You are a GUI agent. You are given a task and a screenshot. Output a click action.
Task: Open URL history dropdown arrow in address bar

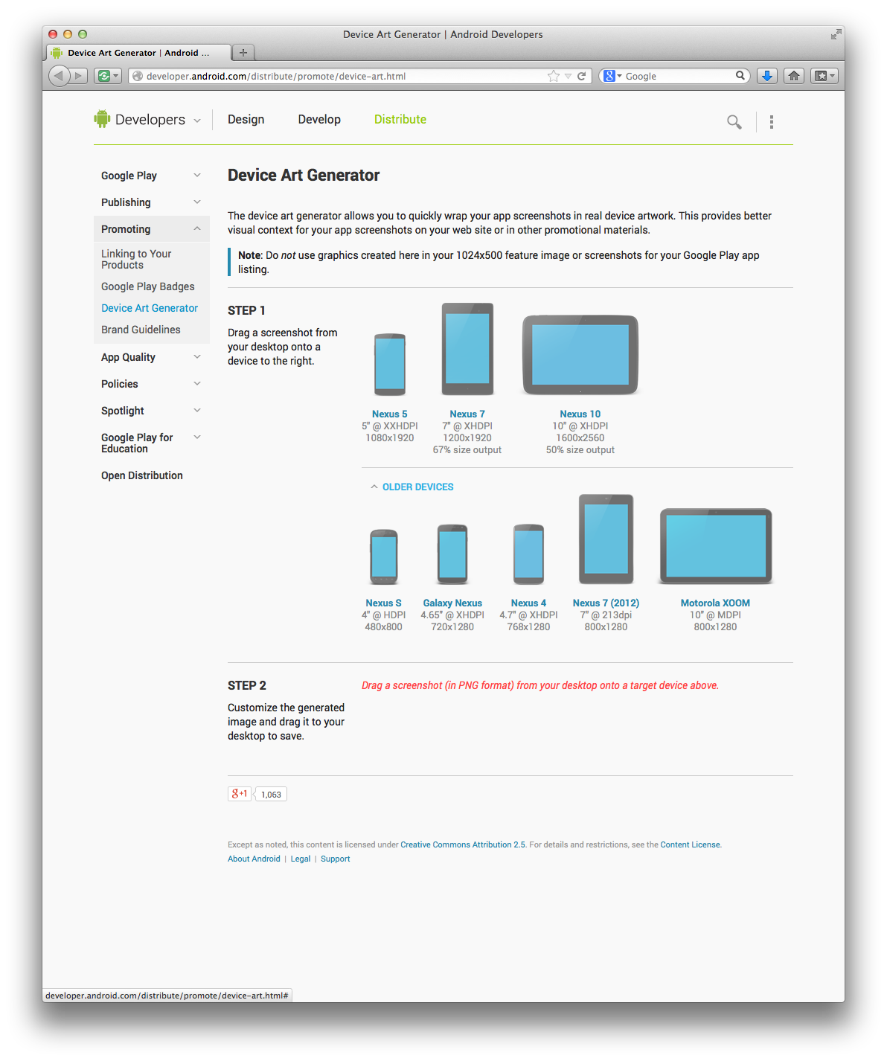click(x=568, y=76)
